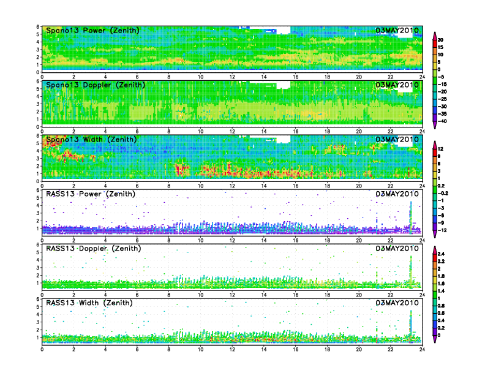Select '03MAY2010' date in RASS13 Doppler panel
Viewport: 485px width, 375px height.
click(397, 248)
